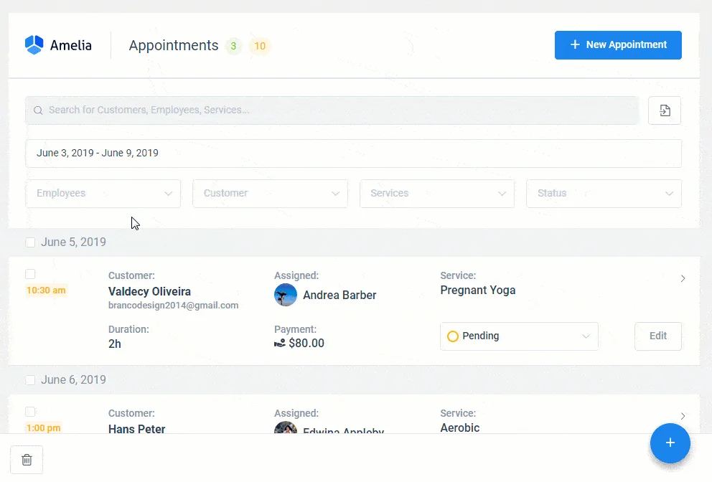Click the trash delete icon
712x482 pixels.
[27, 460]
